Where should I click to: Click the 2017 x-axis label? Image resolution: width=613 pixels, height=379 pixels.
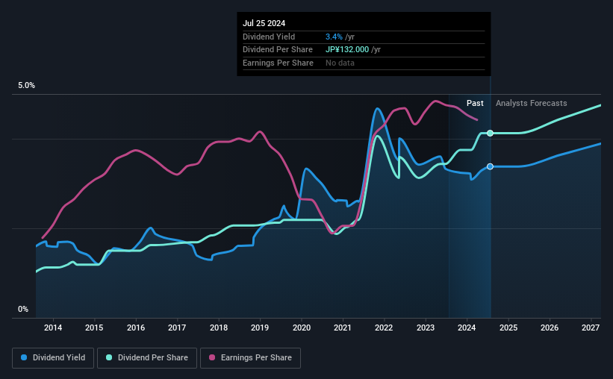pos(177,328)
